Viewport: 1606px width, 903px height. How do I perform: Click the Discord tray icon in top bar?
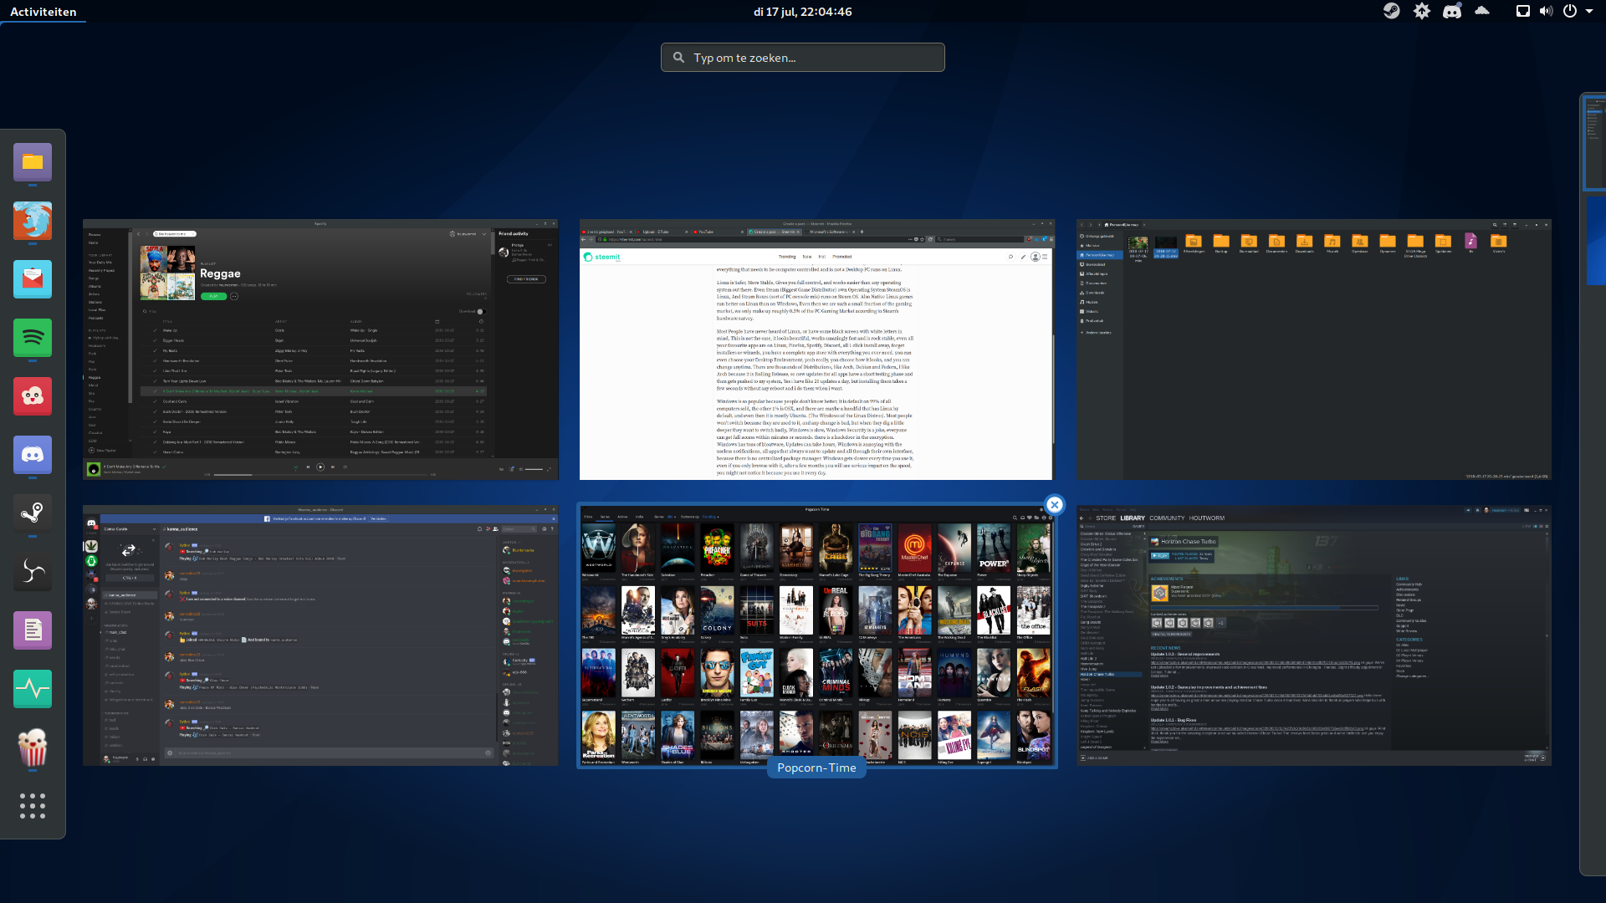pyautogui.click(x=1452, y=12)
